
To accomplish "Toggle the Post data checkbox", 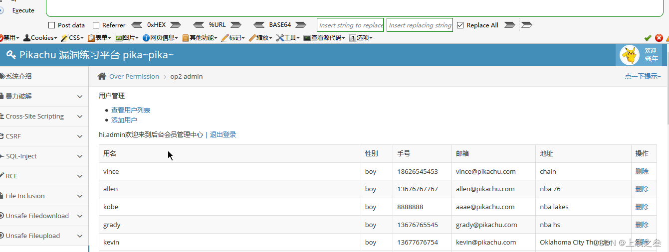I will pyautogui.click(x=51, y=25).
